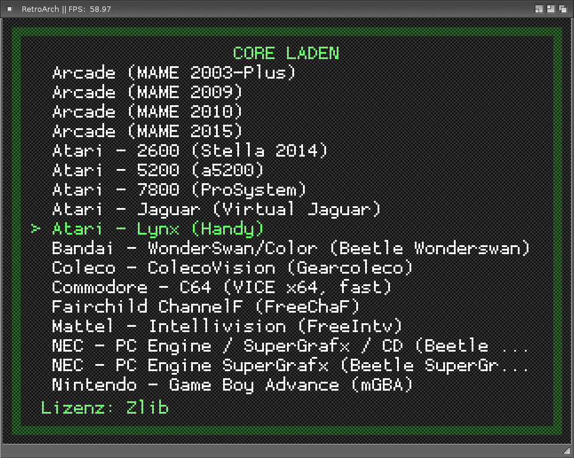
Task: Click the zoom window button in title bar
Action: click(x=550, y=9)
